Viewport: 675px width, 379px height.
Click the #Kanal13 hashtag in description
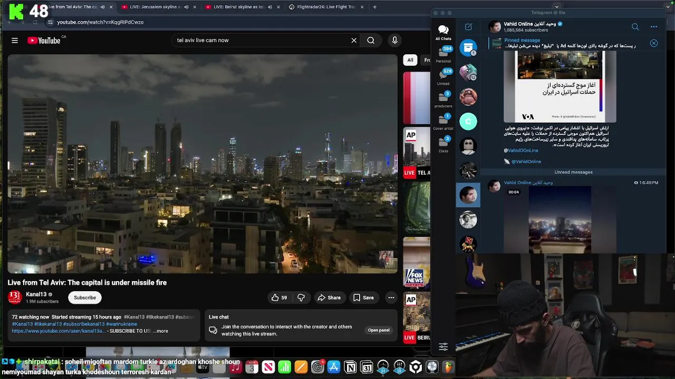(x=23, y=324)
